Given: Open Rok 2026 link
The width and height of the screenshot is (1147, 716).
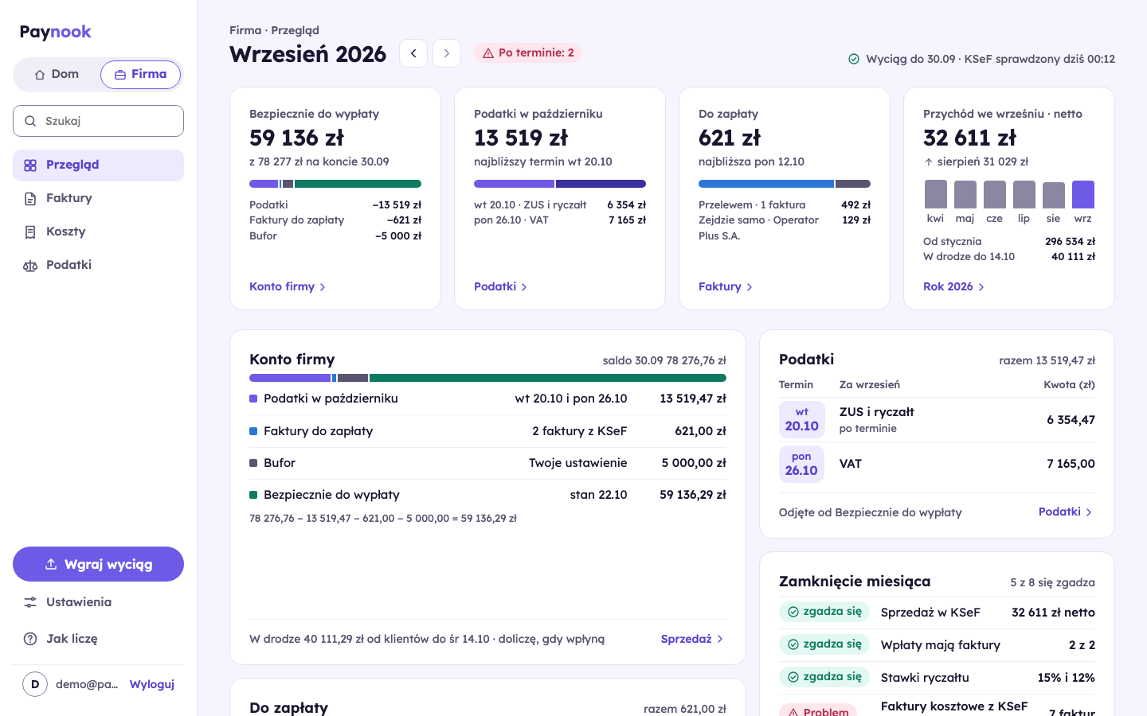Looking at the screenshot, I should click(954, 286).
